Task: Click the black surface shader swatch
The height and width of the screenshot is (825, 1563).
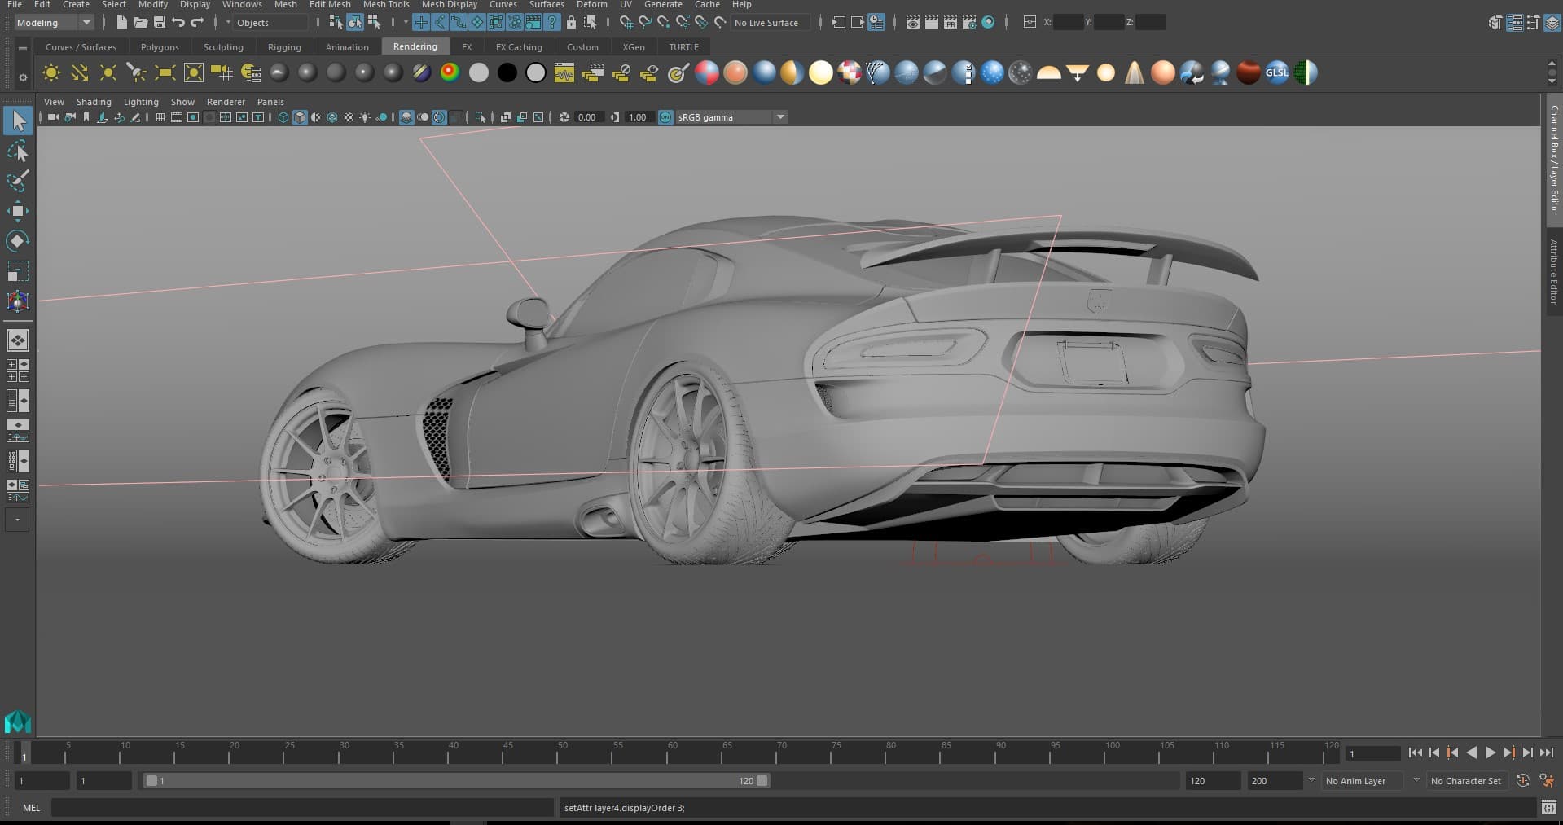Action: click(507, 73)
